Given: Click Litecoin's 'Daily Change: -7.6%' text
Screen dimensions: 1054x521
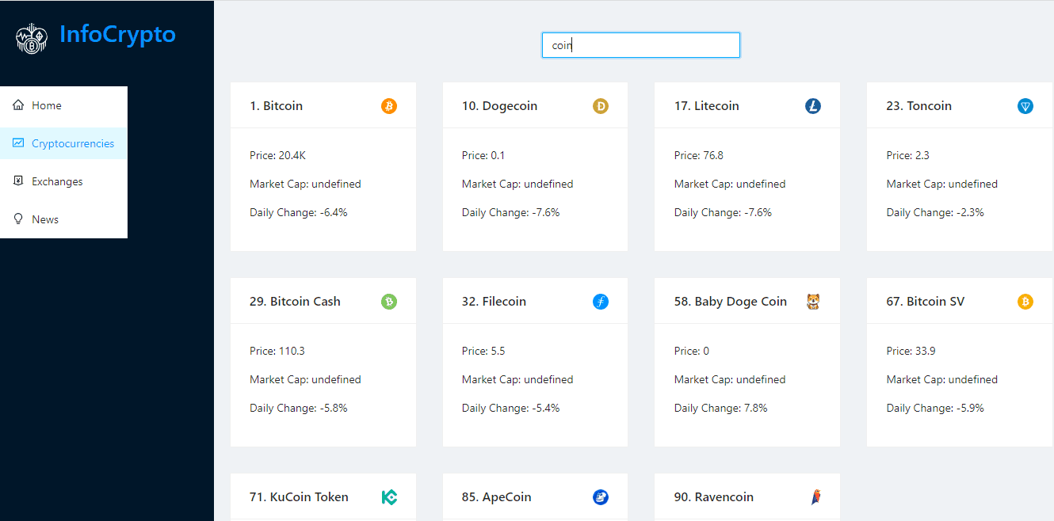Looking at the screenshot, I should [x=723, y=212].
